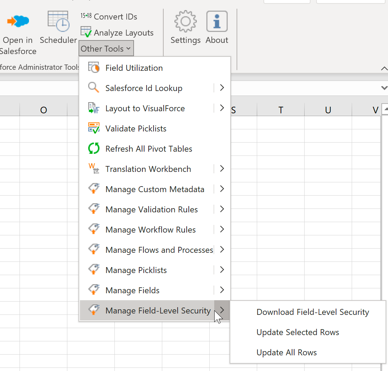Click the Convert IDs icon

pos(86,16)
